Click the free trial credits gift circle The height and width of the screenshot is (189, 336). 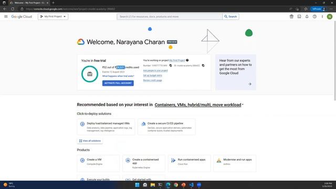coord(90,74)
